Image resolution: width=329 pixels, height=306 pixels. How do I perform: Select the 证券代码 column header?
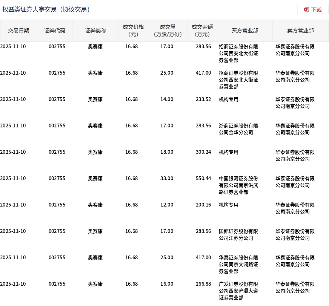(55, 31)
